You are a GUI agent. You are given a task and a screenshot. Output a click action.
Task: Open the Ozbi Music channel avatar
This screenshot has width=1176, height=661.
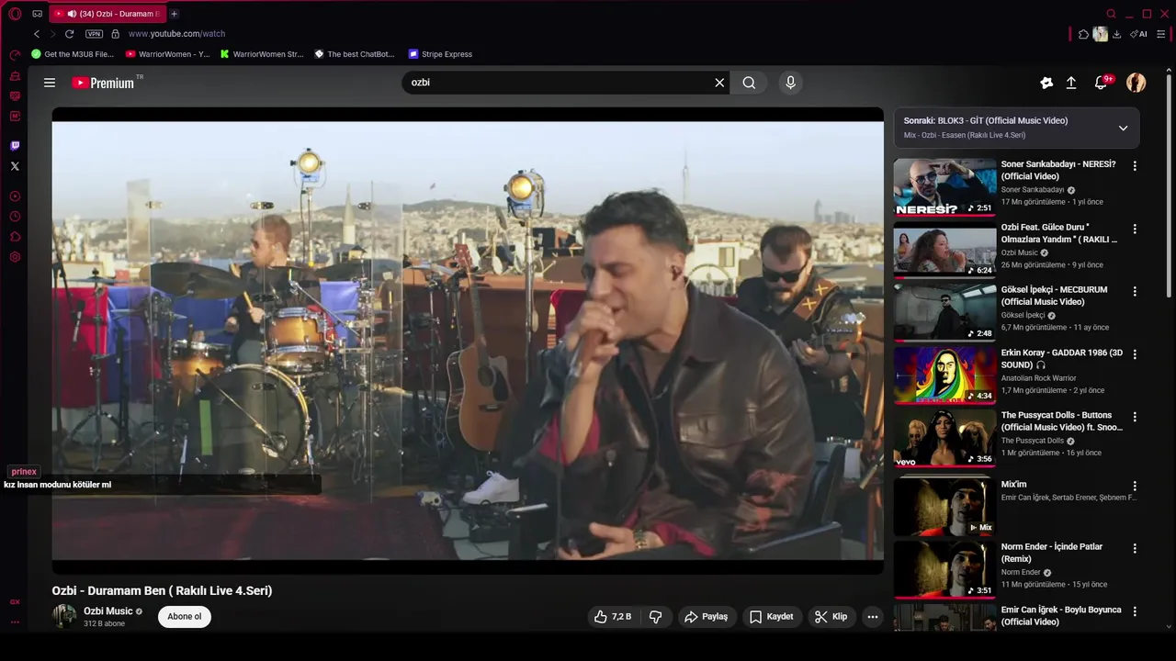point(64,616)
